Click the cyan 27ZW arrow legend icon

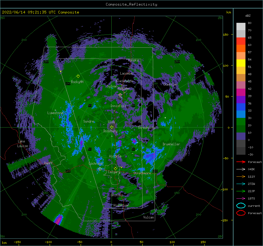[241, 184]
